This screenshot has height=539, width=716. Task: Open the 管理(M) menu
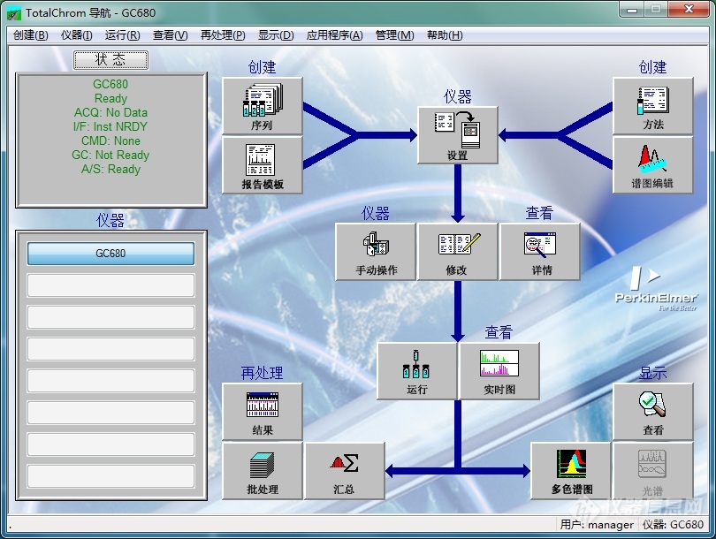click(394, 35)
